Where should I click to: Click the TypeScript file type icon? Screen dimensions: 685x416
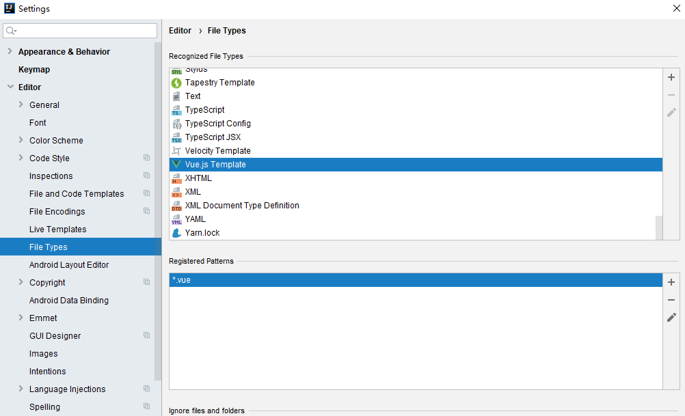tap(176, 110)
